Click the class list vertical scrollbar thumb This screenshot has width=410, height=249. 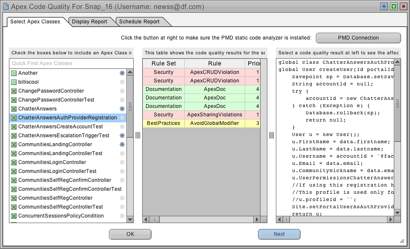pos(130,106)
